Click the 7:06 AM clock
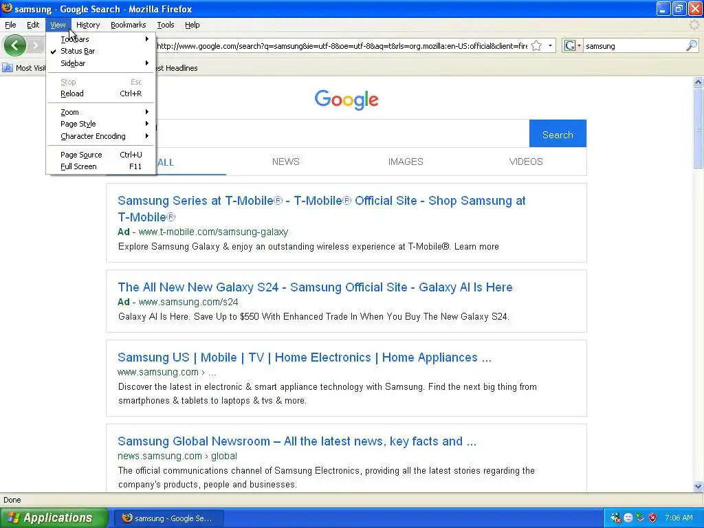 (x=679, y=518)
